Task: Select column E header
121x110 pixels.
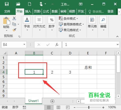Action: [88, 53]
